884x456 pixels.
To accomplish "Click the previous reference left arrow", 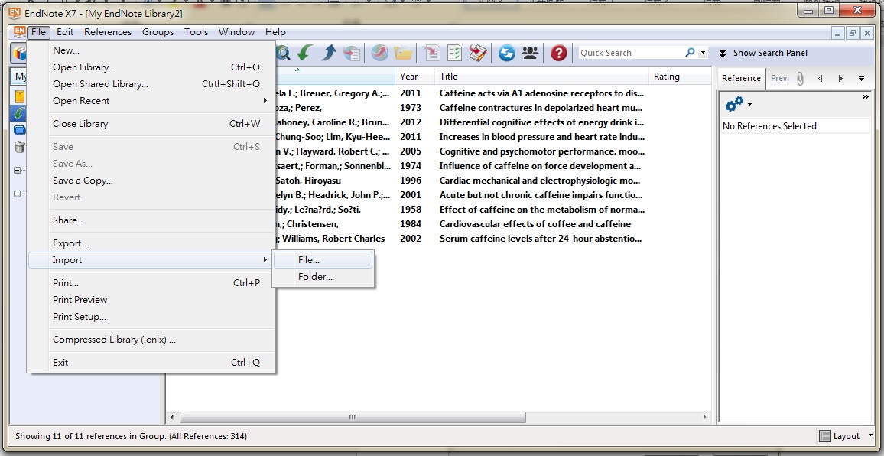I will pyautogui.click(x=821, y=79).
